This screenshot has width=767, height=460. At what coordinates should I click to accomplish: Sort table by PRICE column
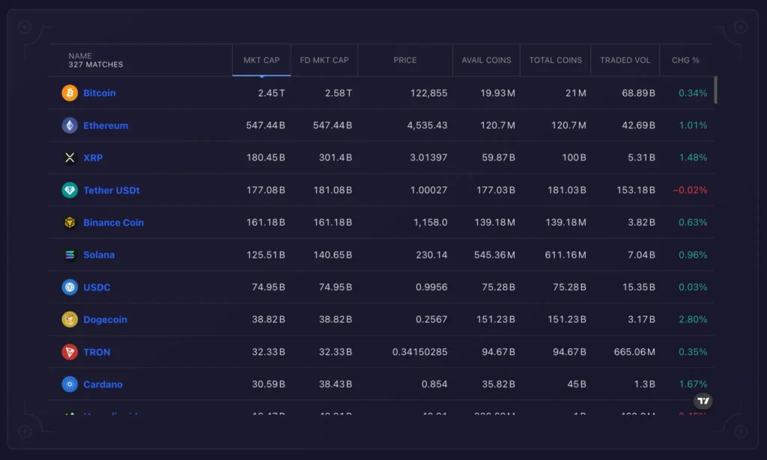(x=404, y=60)
